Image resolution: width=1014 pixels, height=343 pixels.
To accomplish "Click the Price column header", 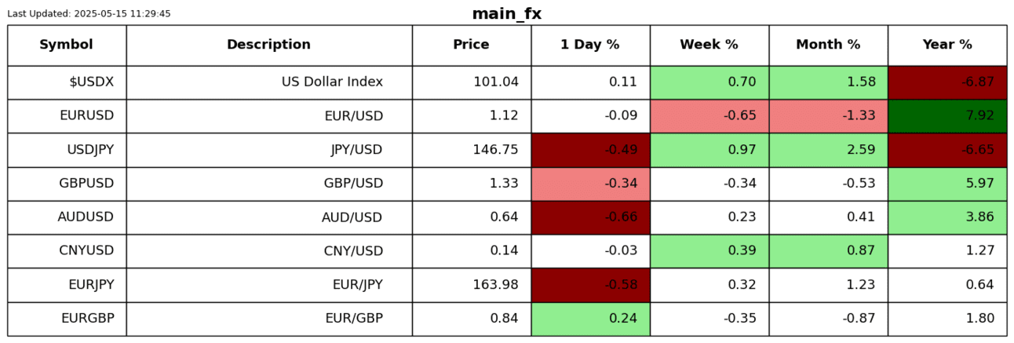I will 471,46.
